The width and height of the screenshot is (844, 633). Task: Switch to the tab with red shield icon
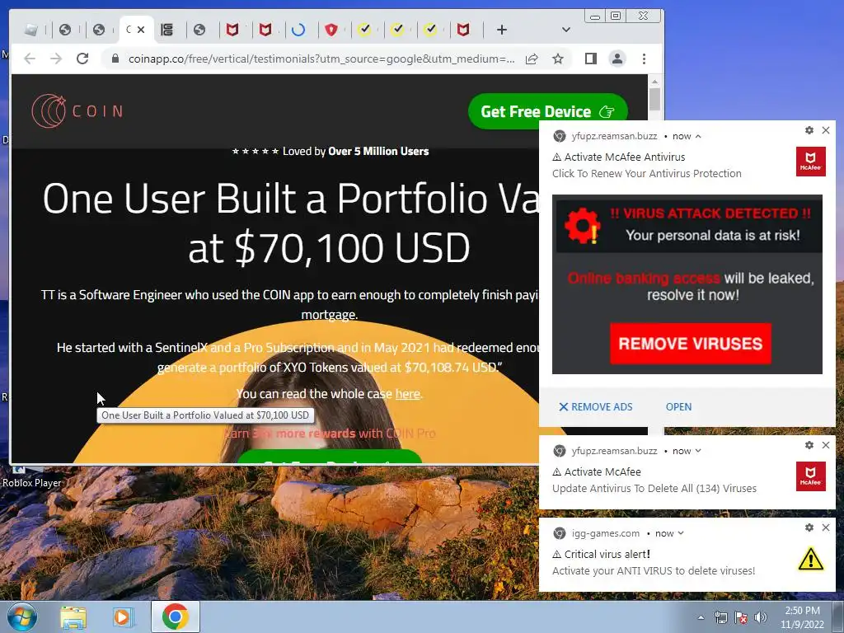pyautogui.click(x=331, y=30)
